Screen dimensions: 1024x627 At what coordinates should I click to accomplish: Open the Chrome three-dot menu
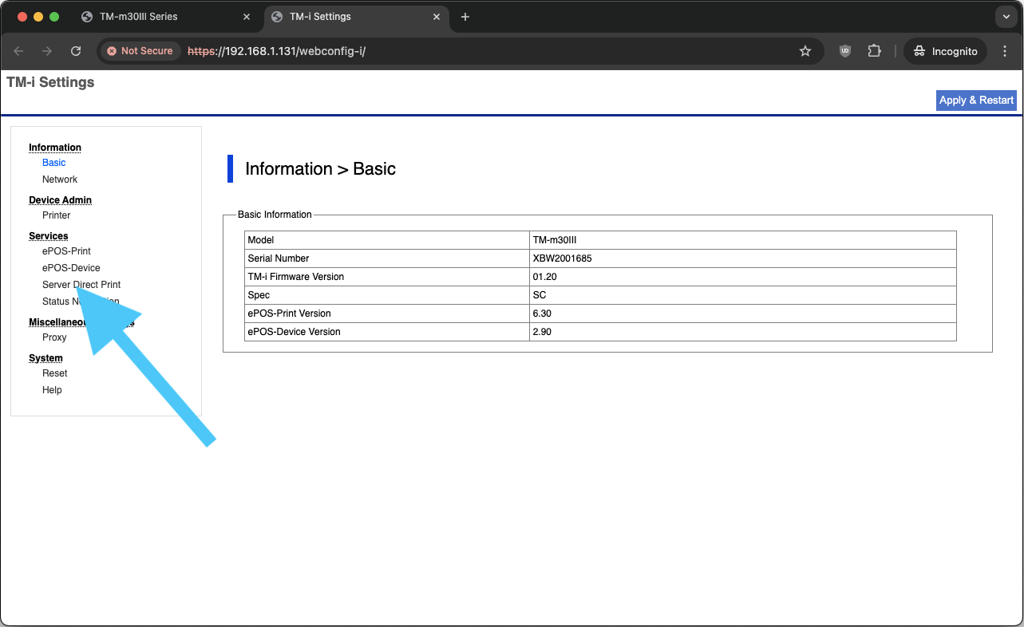pyautogui.click(x=1004, y=51)
